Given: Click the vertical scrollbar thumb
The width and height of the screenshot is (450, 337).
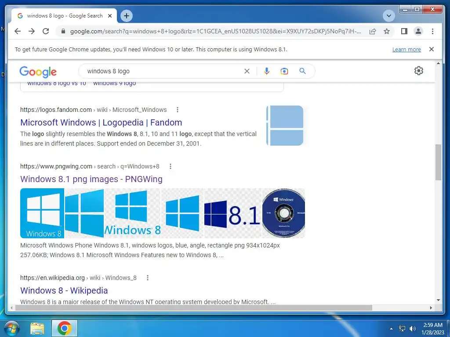Looking at the screenshot, I should point(438,162).
